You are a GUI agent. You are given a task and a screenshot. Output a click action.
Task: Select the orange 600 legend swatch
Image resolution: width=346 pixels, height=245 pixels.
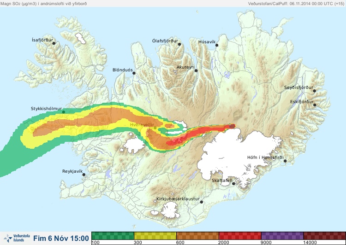point(198,236)
